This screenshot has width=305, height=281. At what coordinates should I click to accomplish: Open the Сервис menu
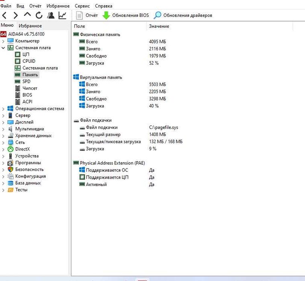click(x=82, y=6)
